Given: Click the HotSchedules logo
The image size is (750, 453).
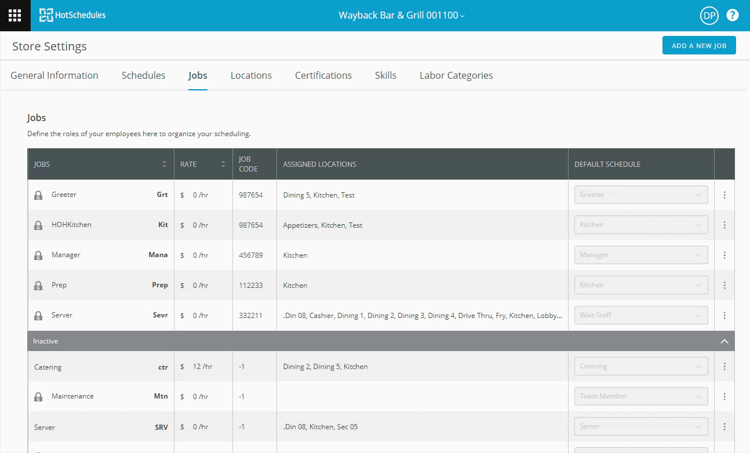Looking at the screenshot, I should click(x=72, y=16).
